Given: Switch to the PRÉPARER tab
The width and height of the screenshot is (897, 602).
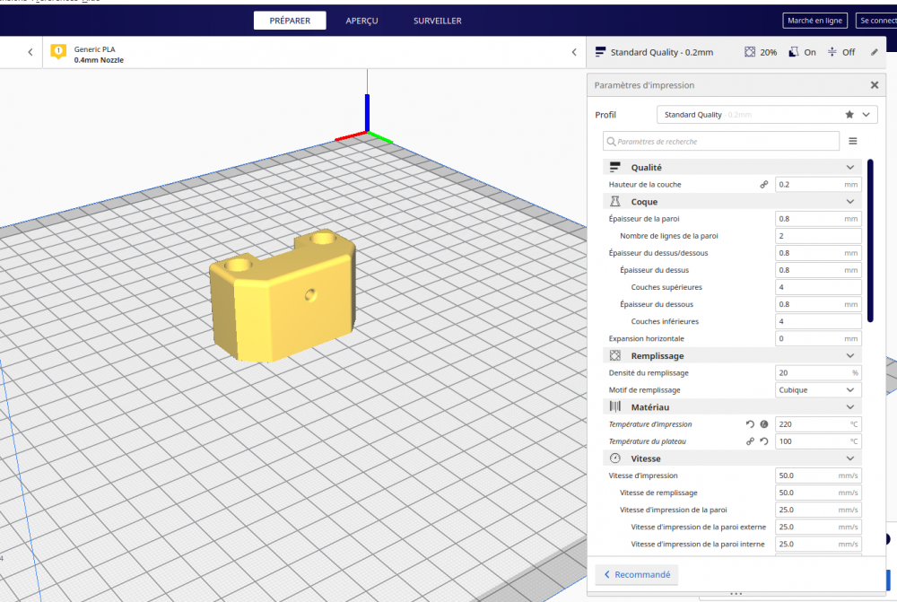Looking at the screenshot, I should 290,21.
